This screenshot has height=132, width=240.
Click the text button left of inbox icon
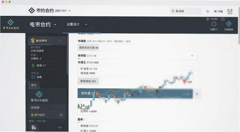(x=218, y=11)
